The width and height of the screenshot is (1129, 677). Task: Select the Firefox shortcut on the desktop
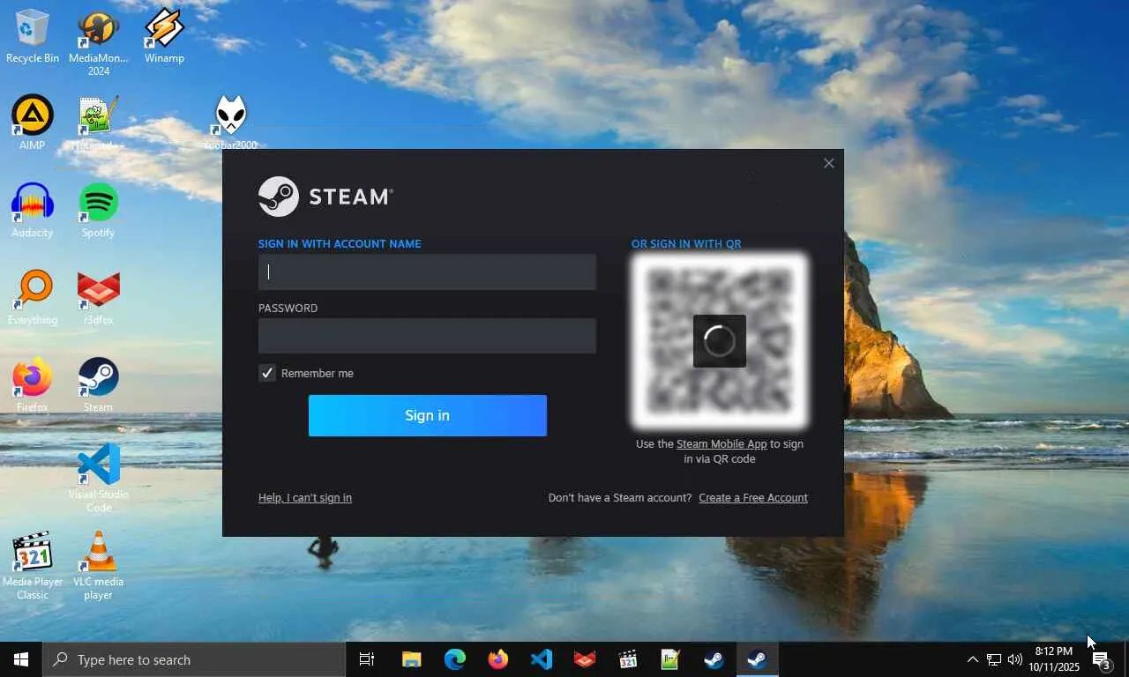[33, 385]
